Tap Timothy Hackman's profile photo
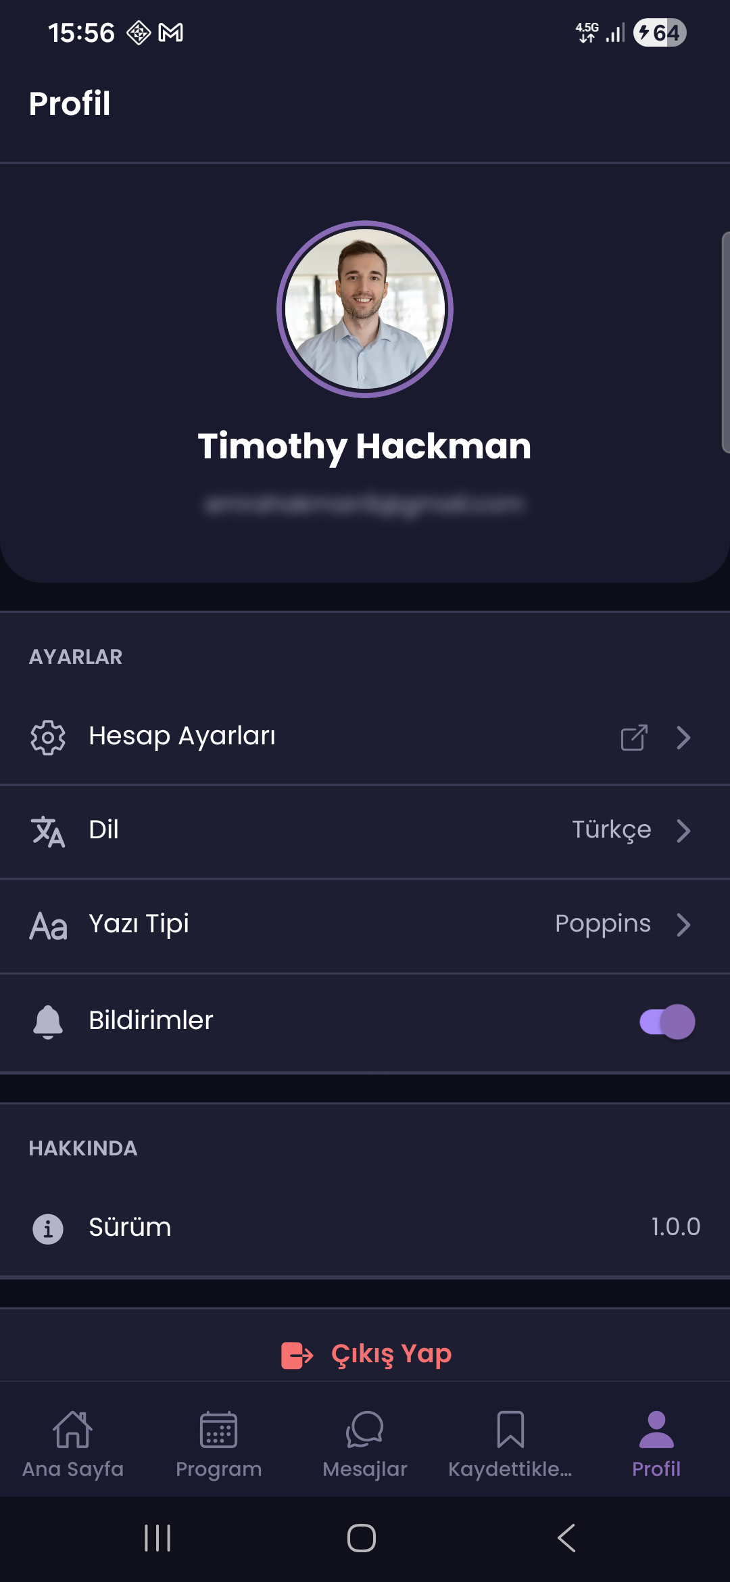Viewport: 730px width, 1582px height. point(365,309)
